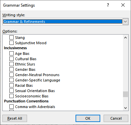This screenshot has width=131, height=125.
Task: Check the Age Bias option
Action: pos(11,54)
